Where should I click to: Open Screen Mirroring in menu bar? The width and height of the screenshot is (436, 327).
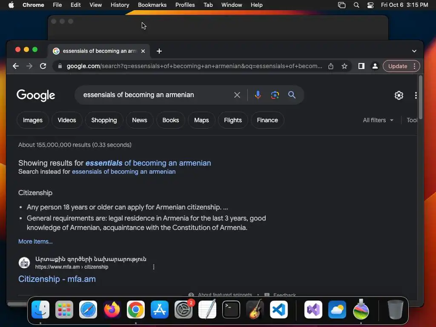(x=341, y=5)
